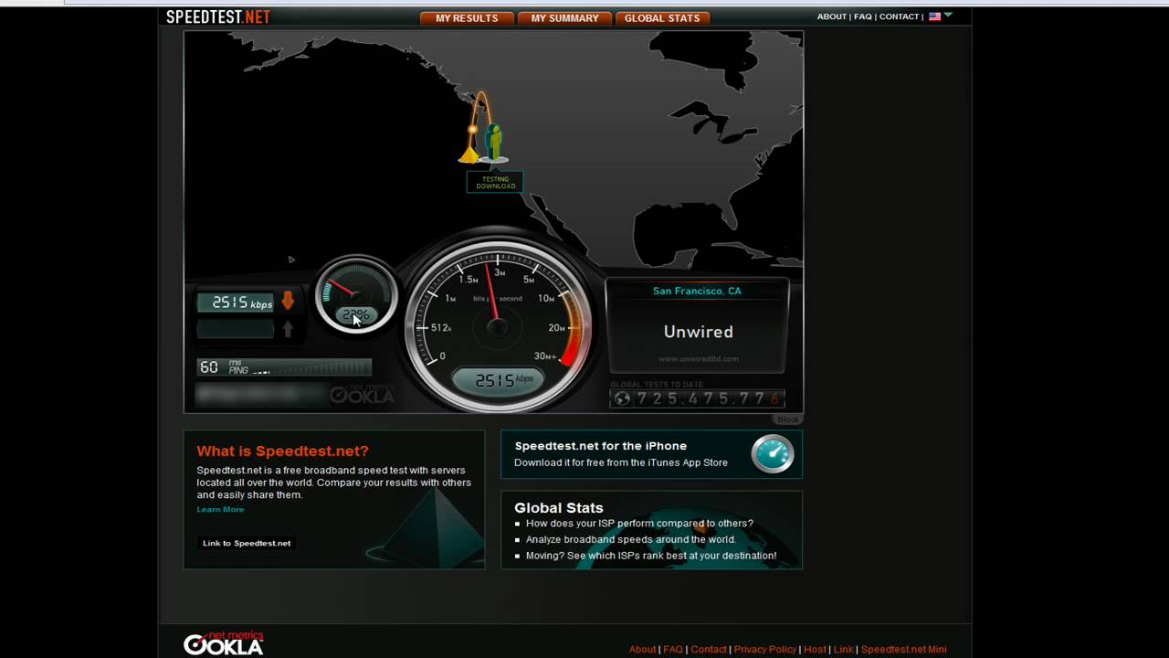Viewport: 1169px width, 658px height.
Task: Click the Unwired provider name
Action: point(698,332)
